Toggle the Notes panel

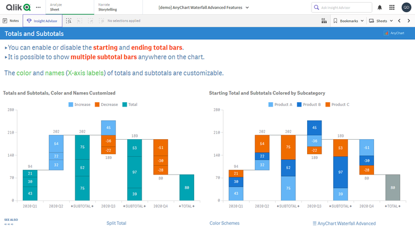(x=11, y=20)
